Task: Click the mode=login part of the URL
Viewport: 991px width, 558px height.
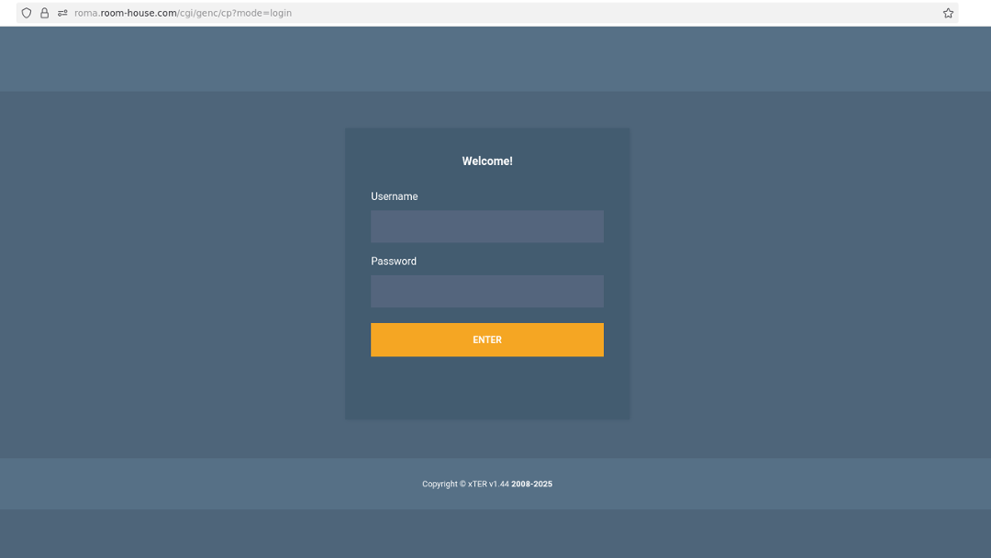Action: point(264,13)
